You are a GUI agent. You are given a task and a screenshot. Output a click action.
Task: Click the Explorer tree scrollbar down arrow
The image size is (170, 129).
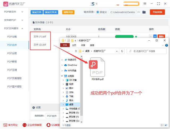click(82, 122)
